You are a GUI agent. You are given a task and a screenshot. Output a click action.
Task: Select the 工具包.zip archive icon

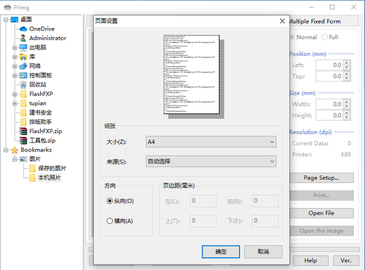pyautogui.click(x=23, y=140)
